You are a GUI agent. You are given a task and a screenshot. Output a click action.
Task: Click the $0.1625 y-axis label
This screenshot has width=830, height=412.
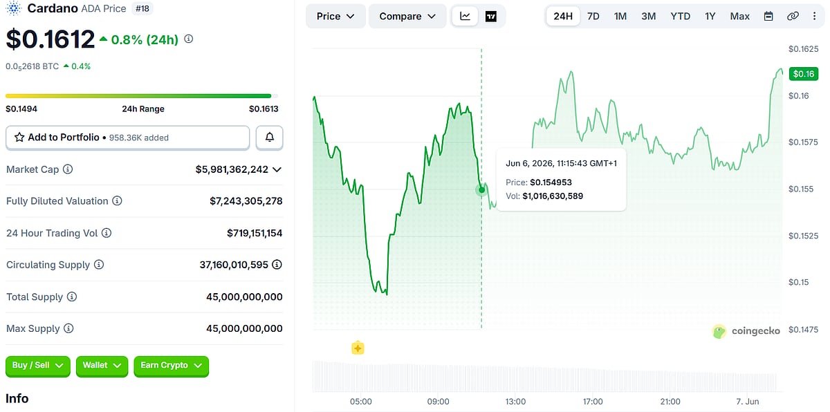pos(804,49)
